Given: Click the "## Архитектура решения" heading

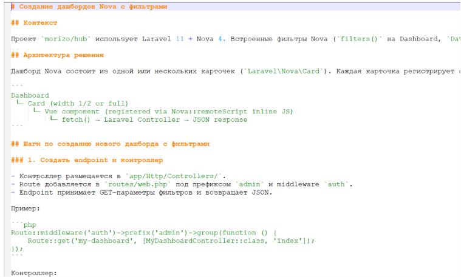Looking at the screenshot, I should 57,55.
